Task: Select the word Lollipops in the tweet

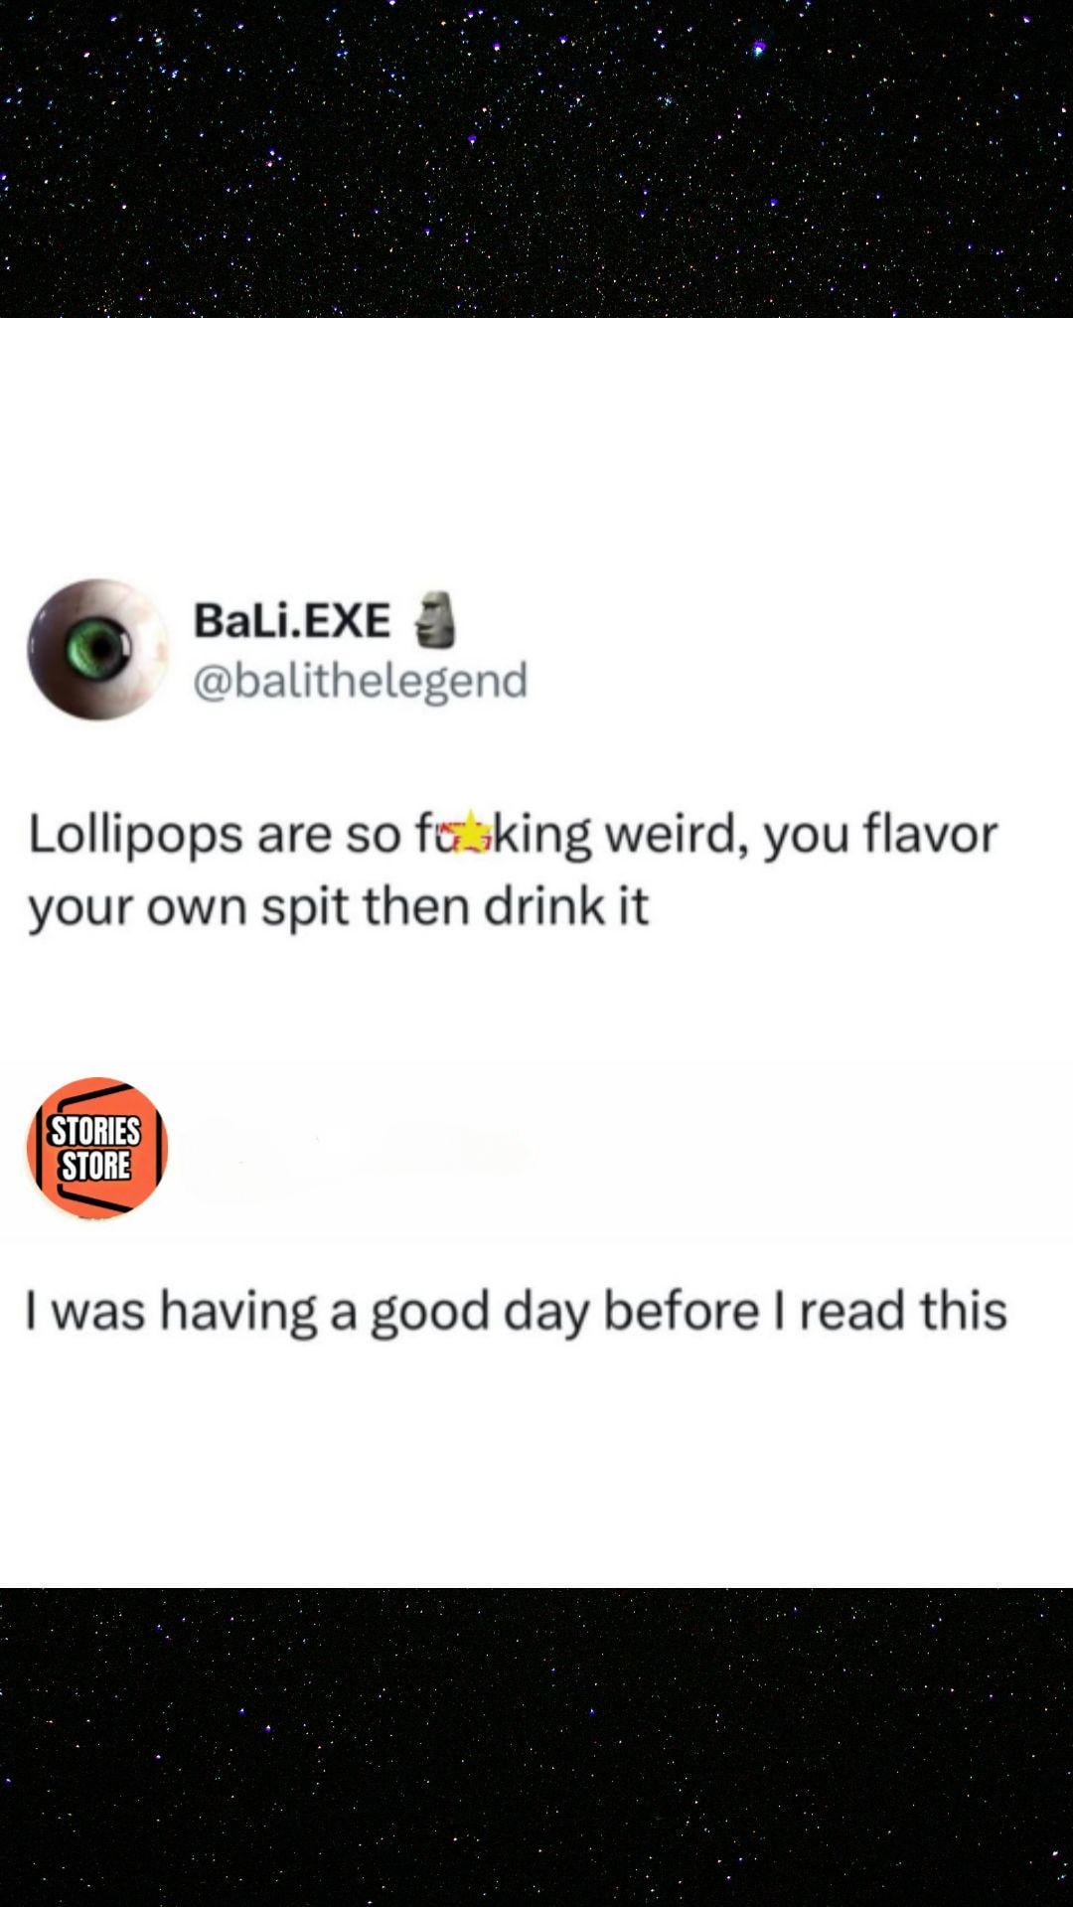Action: [x=135, y=835]
